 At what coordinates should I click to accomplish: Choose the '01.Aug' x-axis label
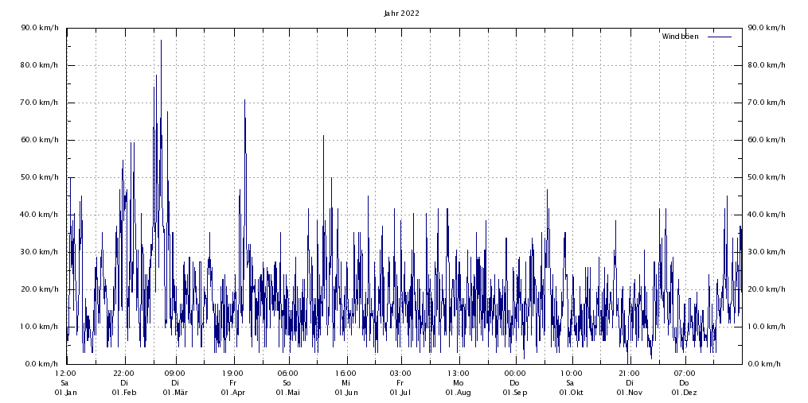(x=458, y=393)
